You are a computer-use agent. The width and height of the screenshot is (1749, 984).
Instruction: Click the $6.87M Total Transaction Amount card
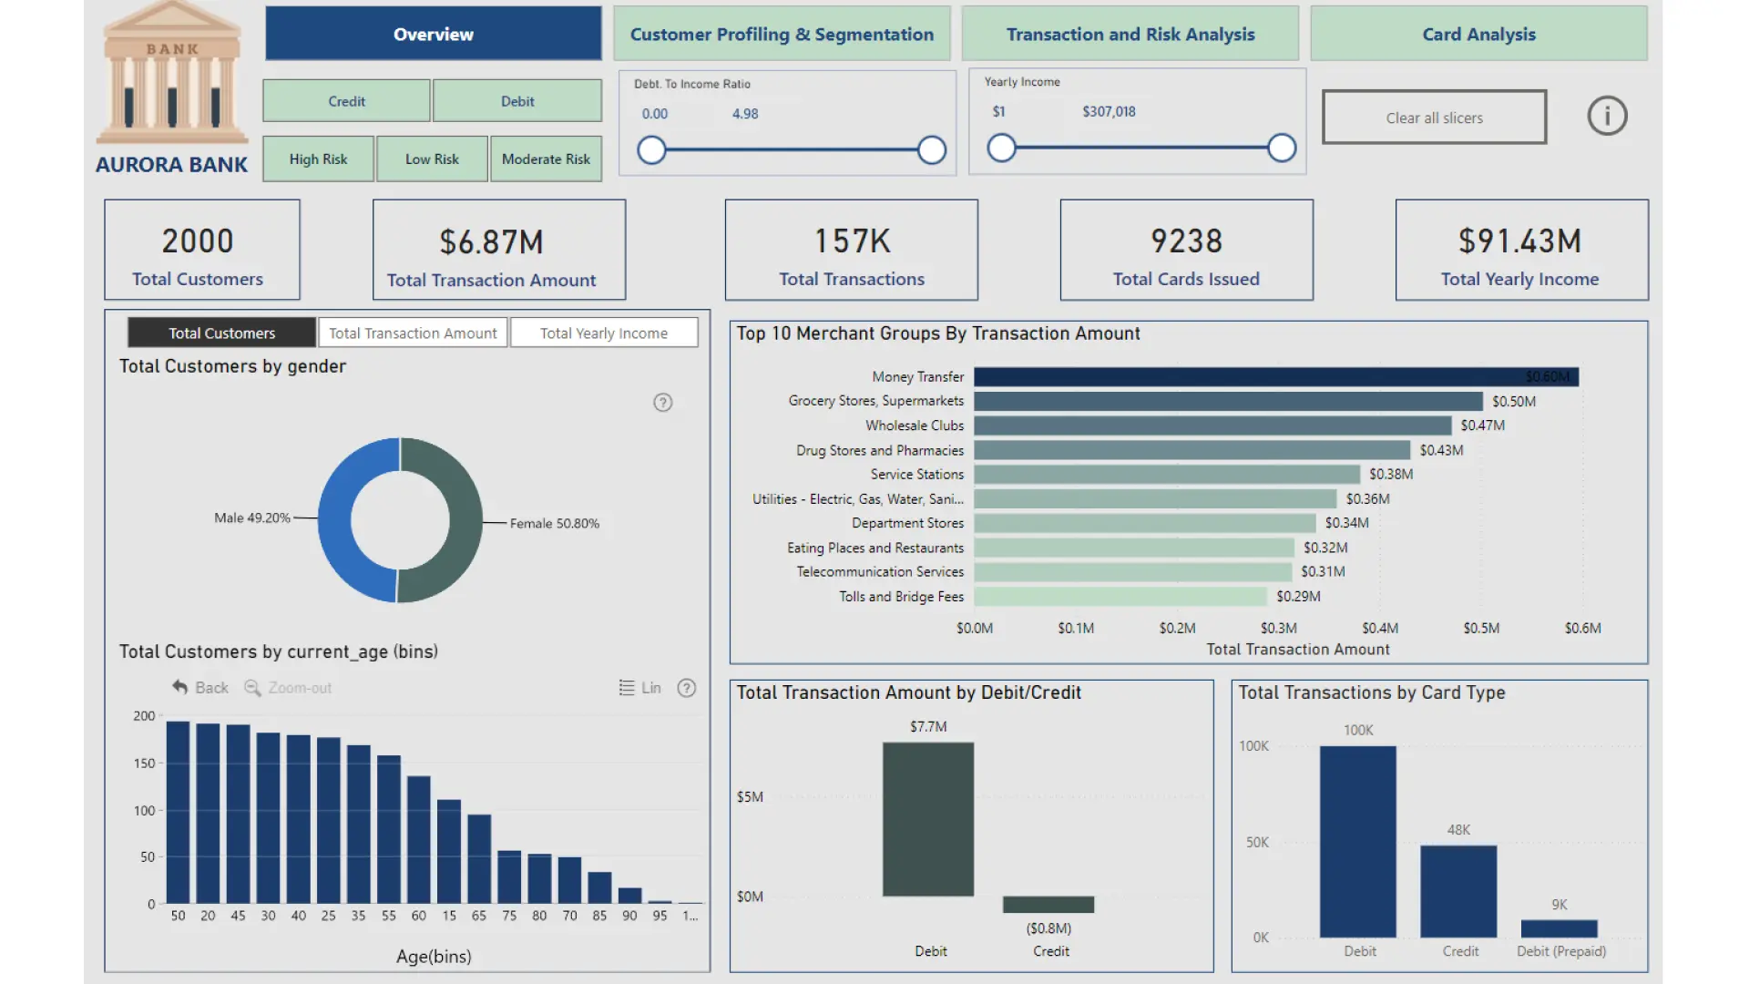(499, 250)
